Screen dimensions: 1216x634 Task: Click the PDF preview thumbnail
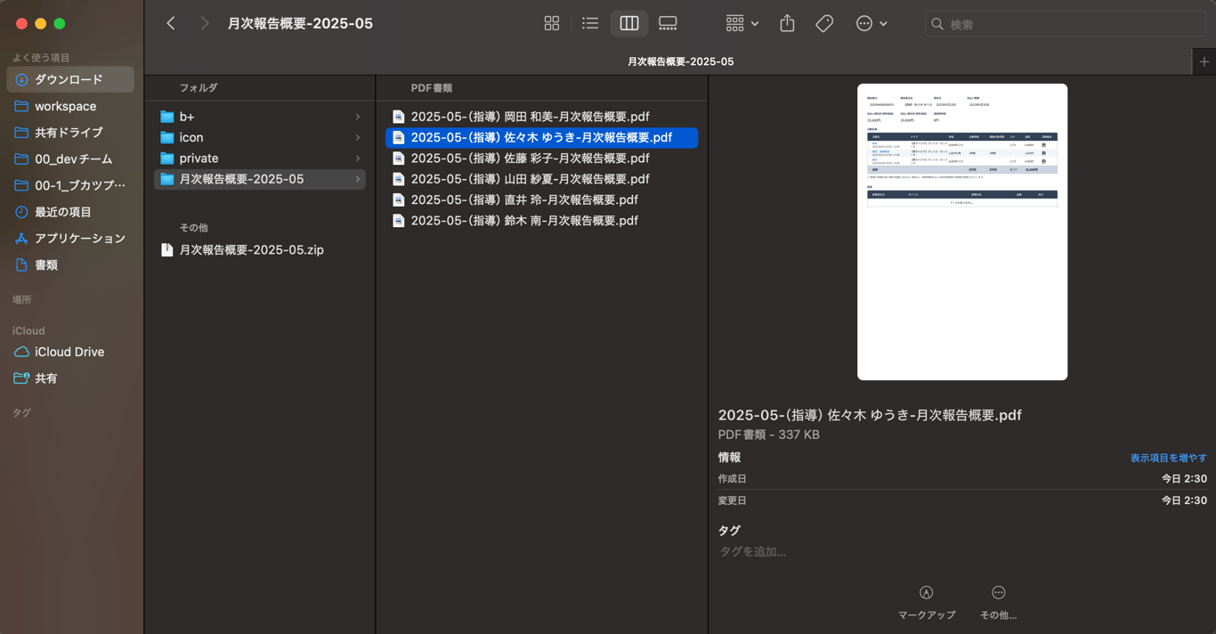[x=961, y=232]
